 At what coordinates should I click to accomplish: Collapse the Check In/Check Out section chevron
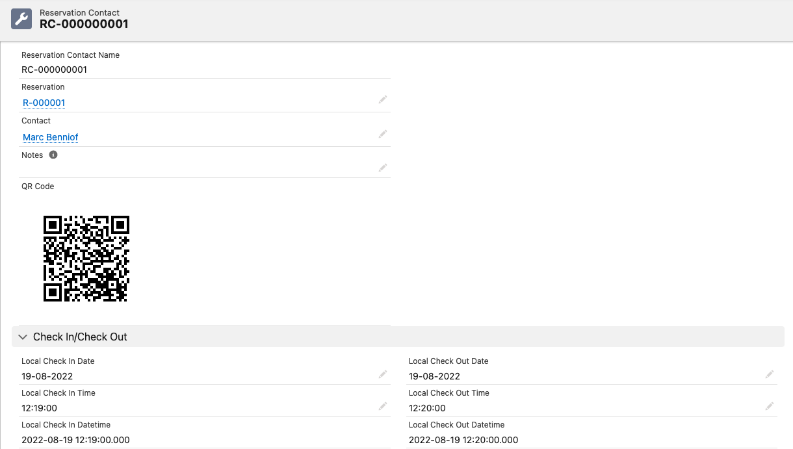(23, 337)
